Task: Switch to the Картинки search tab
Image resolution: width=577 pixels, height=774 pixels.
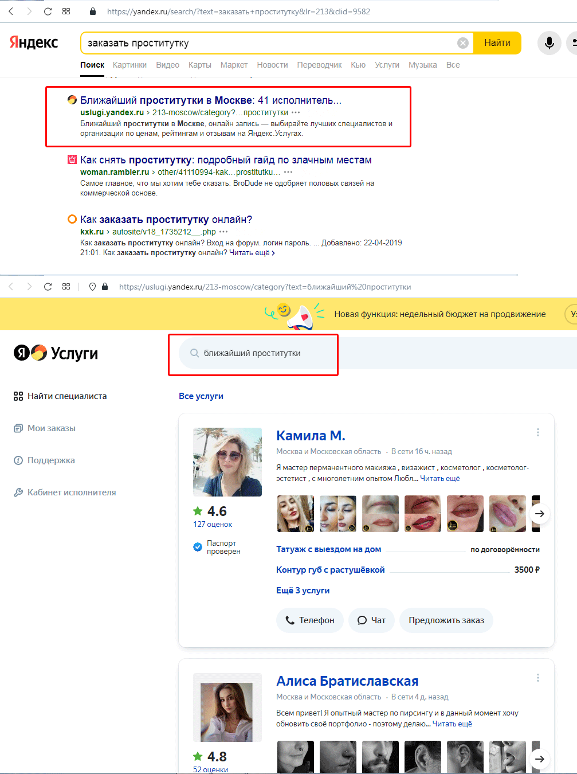Action: click(129, 65)
